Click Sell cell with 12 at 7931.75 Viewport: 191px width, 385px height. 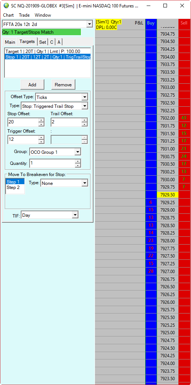(x=184, y=126)
